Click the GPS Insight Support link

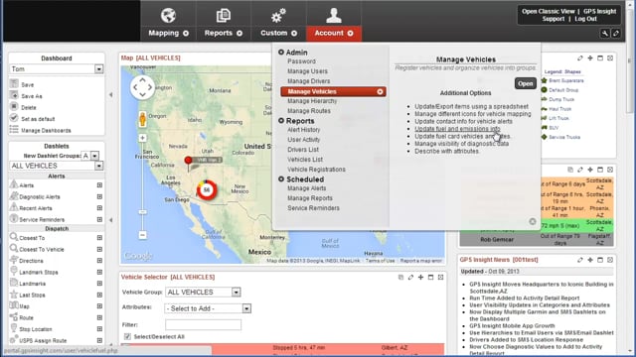(579, 15)
